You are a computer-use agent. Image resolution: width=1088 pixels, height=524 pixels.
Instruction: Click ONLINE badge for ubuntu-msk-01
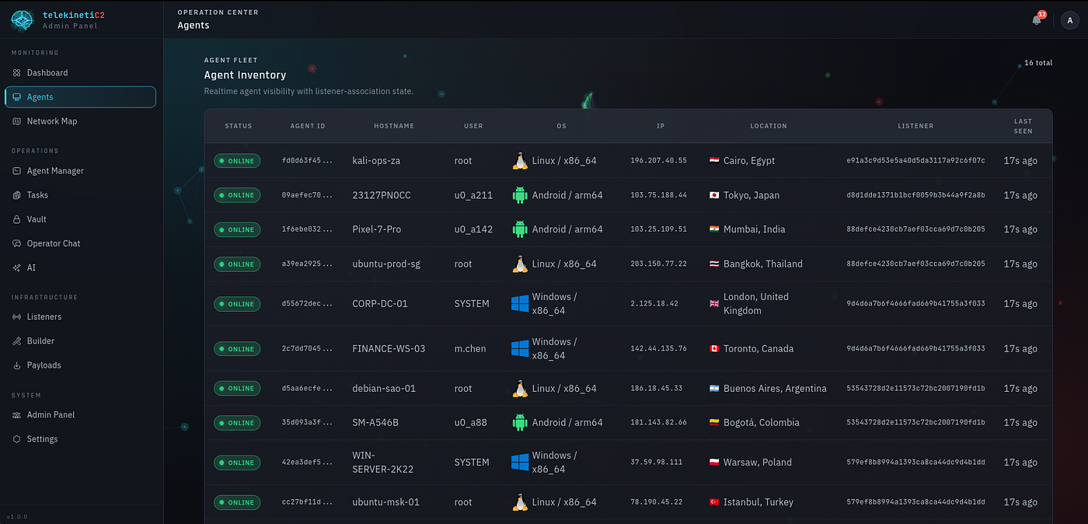point(238,502)
